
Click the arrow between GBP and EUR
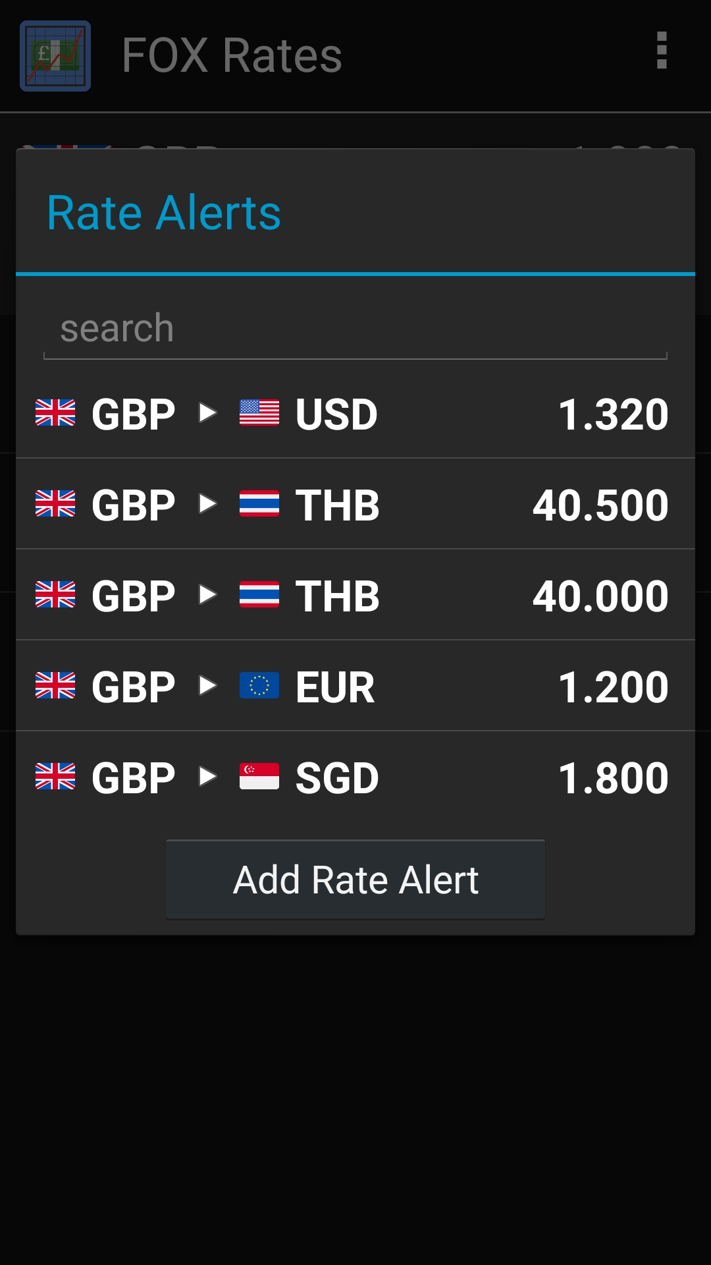[208, 686]
